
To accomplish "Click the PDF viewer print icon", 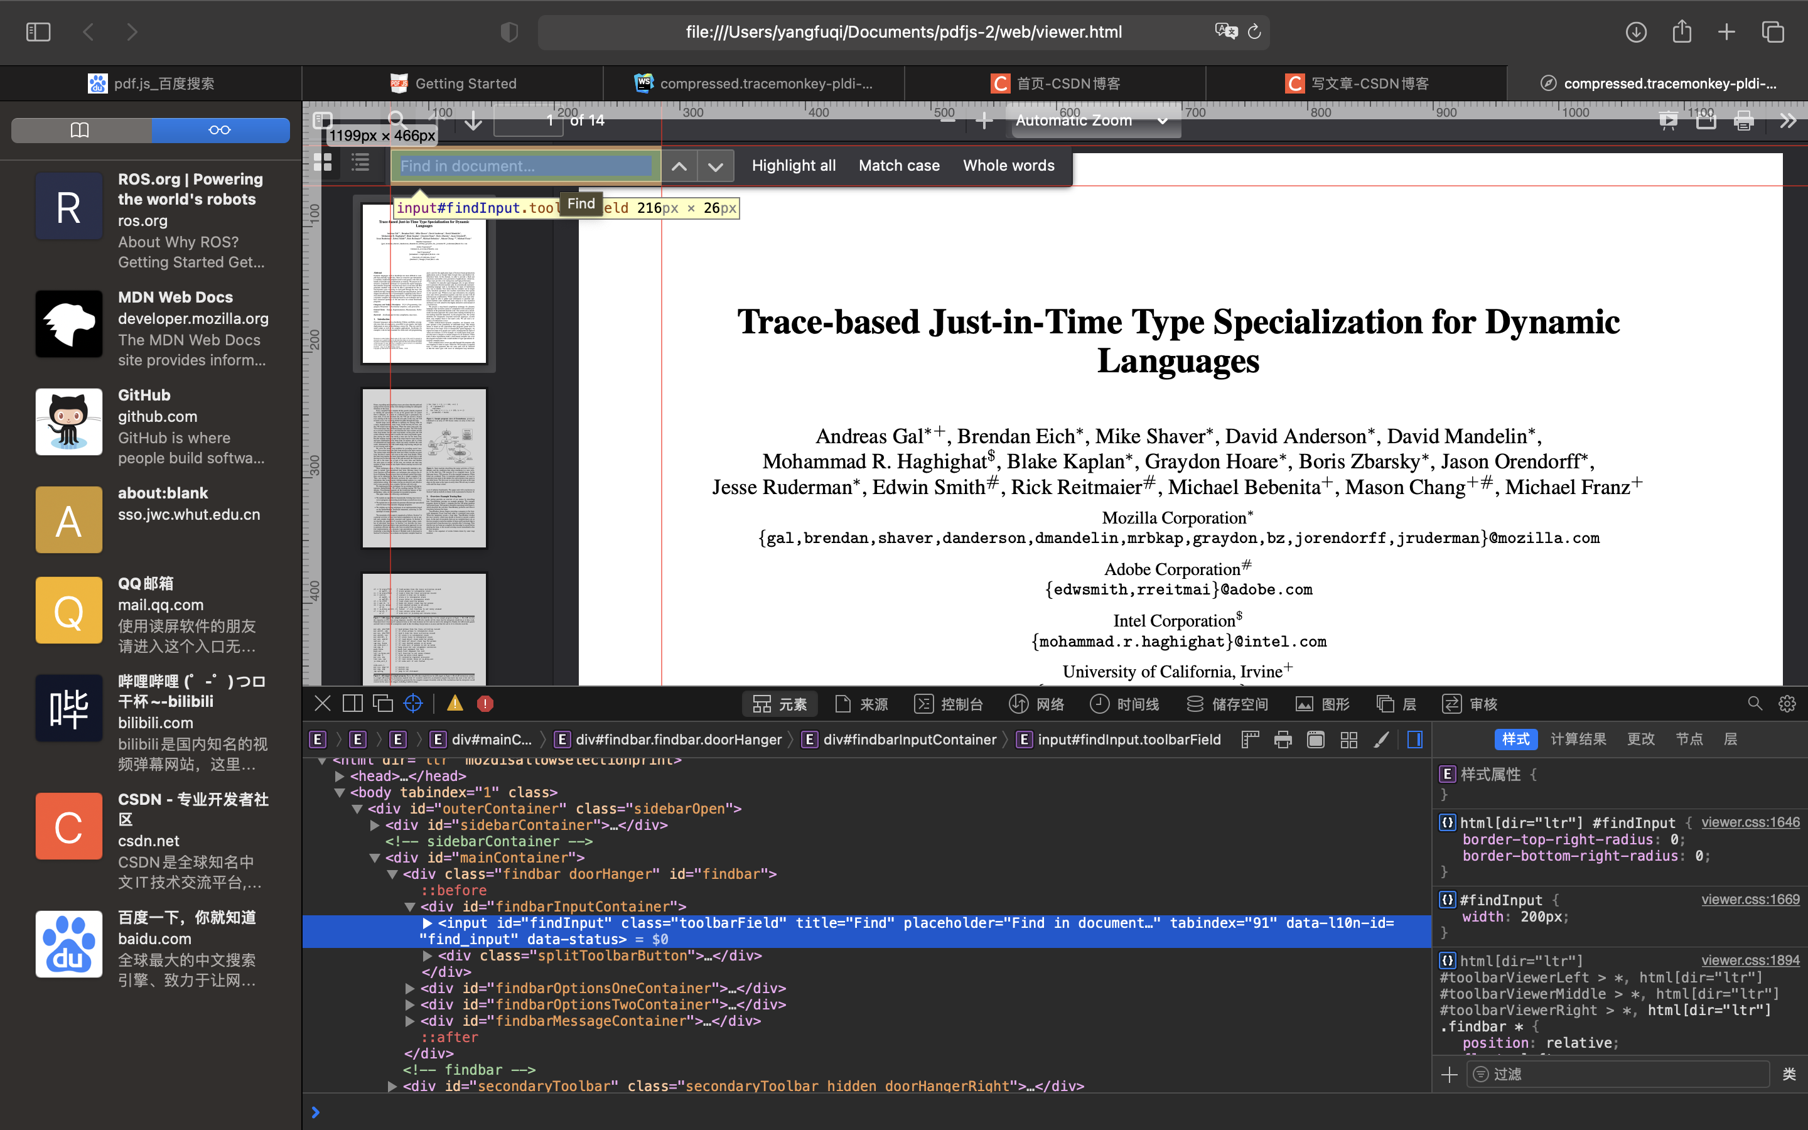I will (x=1744, y=121).
